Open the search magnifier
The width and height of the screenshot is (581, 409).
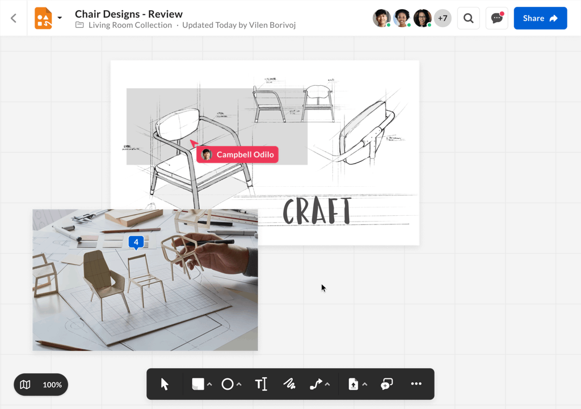[x=468, y=18]
